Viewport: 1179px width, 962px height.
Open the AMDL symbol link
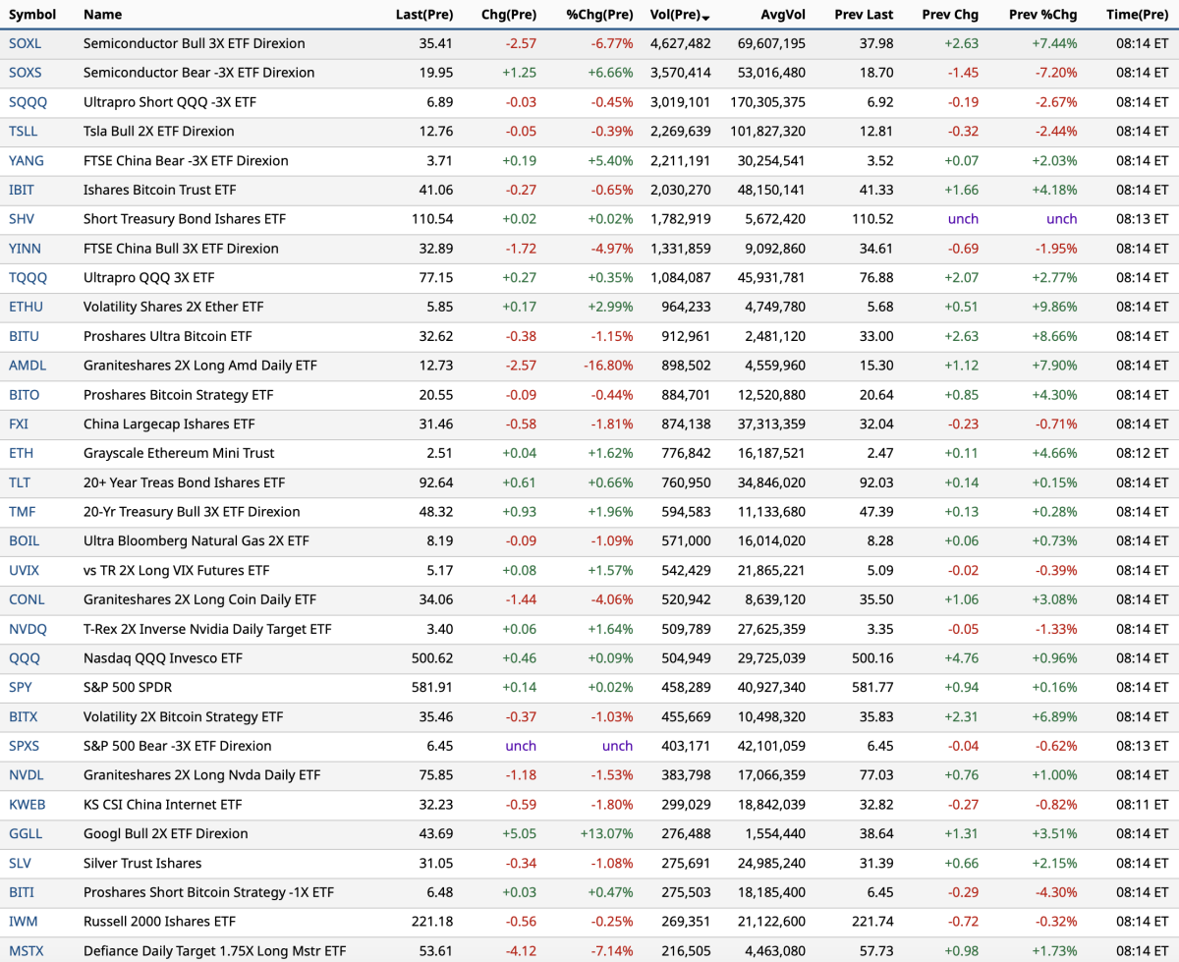coord(28,366)
